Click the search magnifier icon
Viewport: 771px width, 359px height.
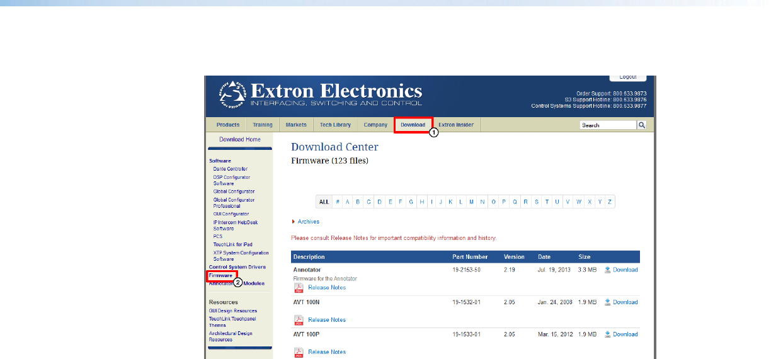642,125
